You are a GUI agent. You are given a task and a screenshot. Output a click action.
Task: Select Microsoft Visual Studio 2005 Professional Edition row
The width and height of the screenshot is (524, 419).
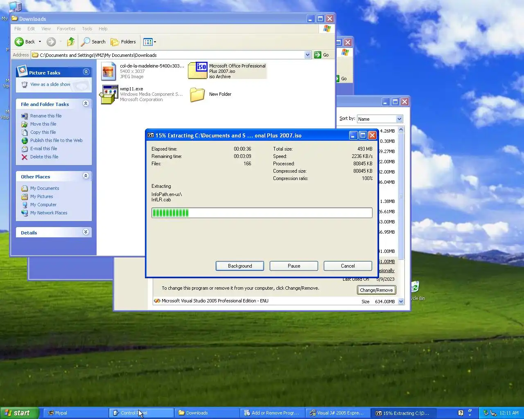(x=275, y=301)
